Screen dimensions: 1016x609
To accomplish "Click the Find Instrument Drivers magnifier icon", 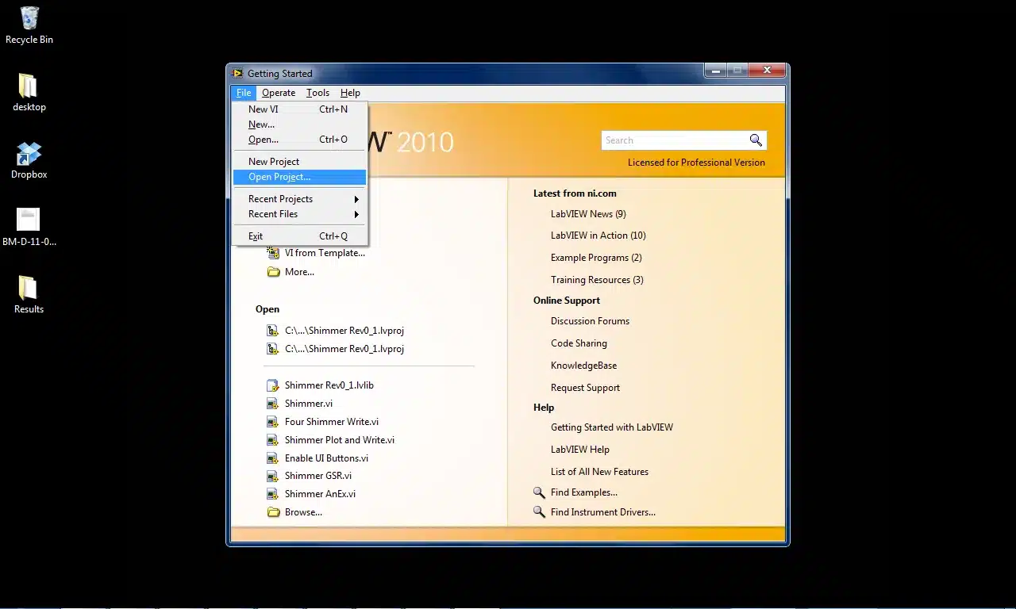I will pyautogui.click(x=540, y=512).
